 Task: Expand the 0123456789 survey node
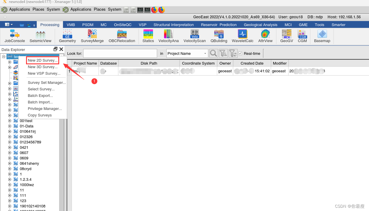tap(10, 142)
